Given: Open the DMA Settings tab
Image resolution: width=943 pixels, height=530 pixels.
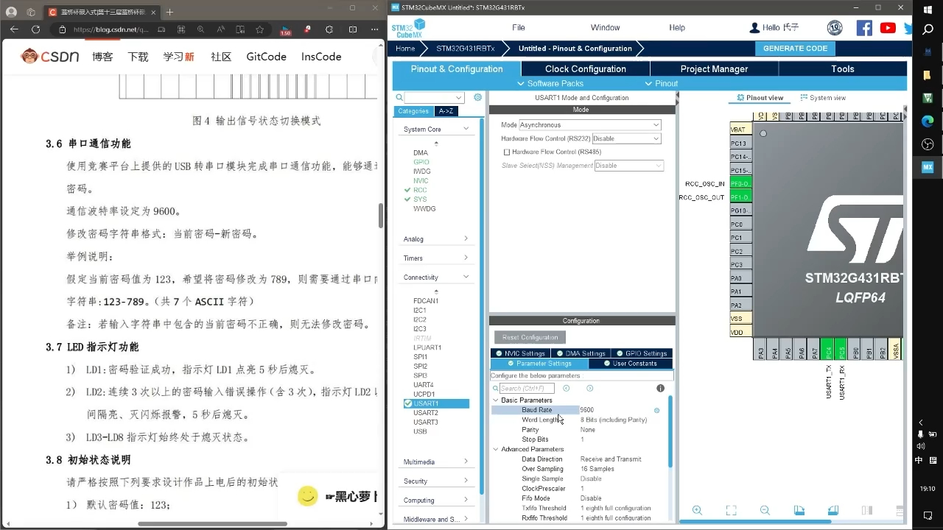Looking at the screenshot, I should point(580,353).
